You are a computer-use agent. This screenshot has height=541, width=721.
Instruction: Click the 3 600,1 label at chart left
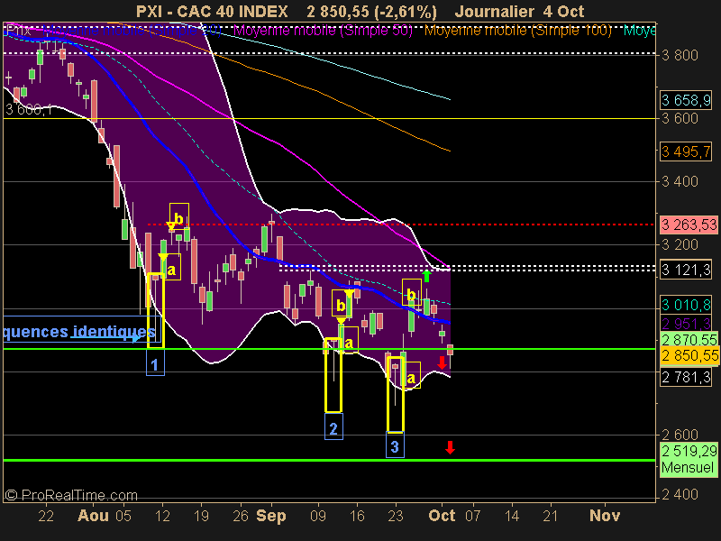pyautogui.click(x=29, y=109)
